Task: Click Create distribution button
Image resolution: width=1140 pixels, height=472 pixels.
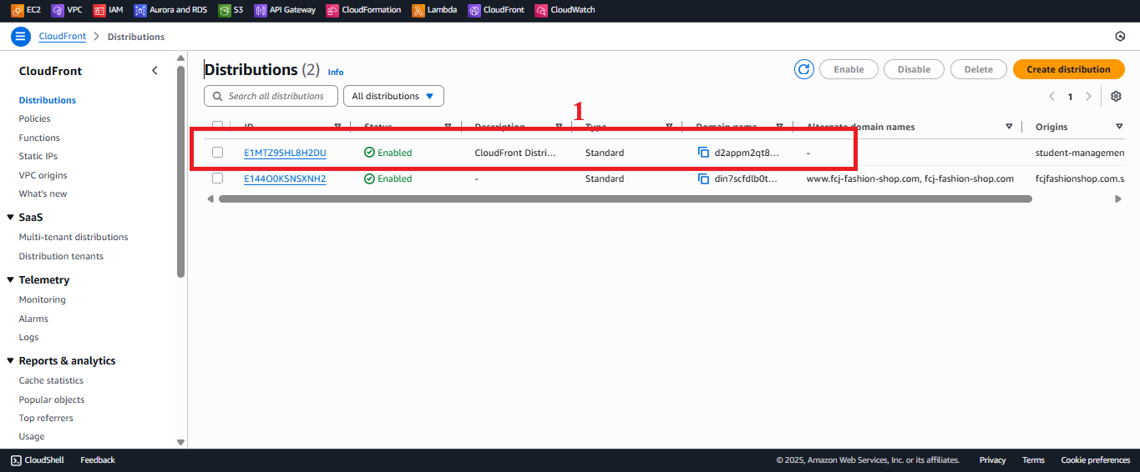Action: pos(1068,69)
